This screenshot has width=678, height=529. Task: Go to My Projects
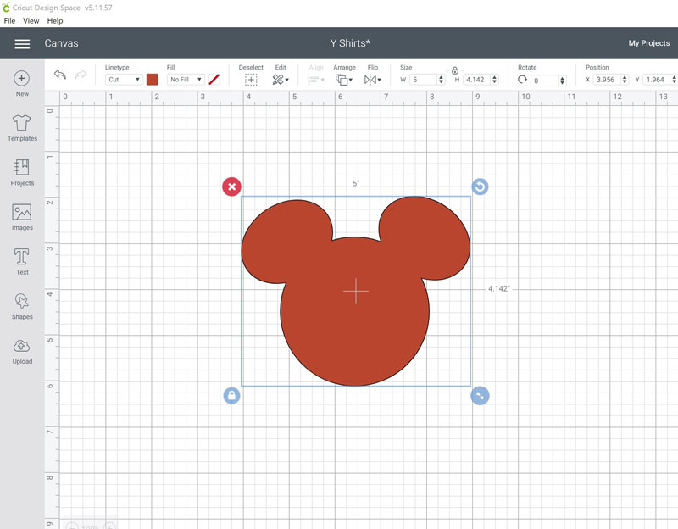pyautogui.click(x=649, y=43)
